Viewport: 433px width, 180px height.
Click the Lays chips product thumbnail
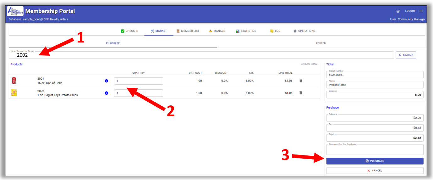[14, 93]
